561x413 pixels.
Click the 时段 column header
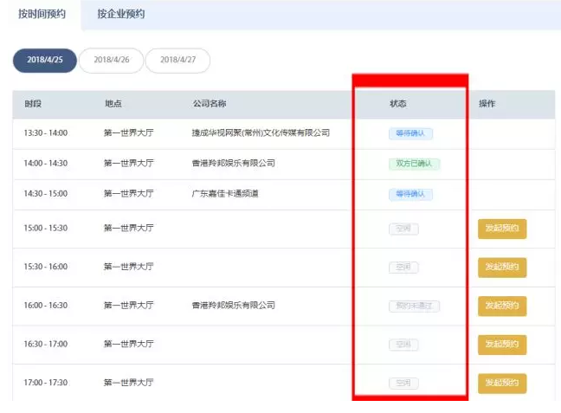33,104
